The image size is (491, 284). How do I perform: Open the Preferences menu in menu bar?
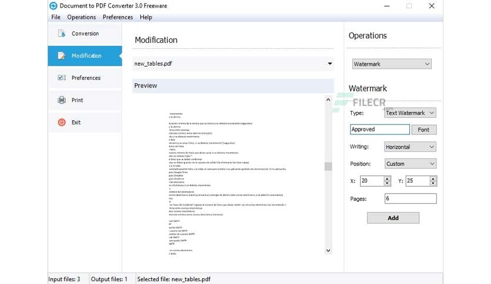[x=117, y=17]
